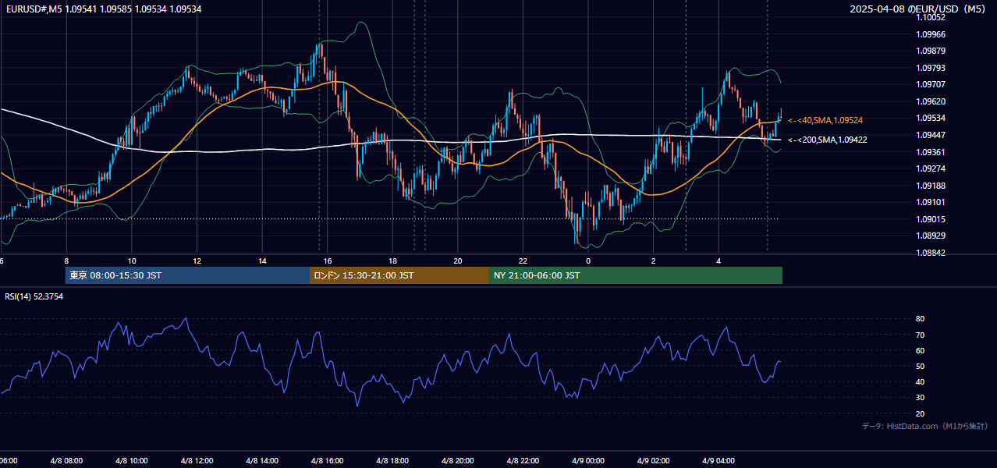Click hour label 0 under price chart

588,261
